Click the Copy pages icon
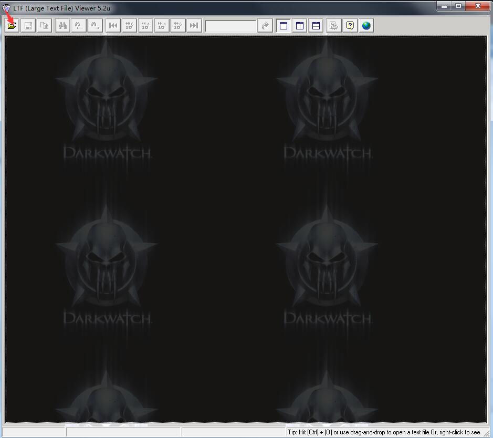Image resolution: width=493 pixels, height=438 pixels. (44, 25)
